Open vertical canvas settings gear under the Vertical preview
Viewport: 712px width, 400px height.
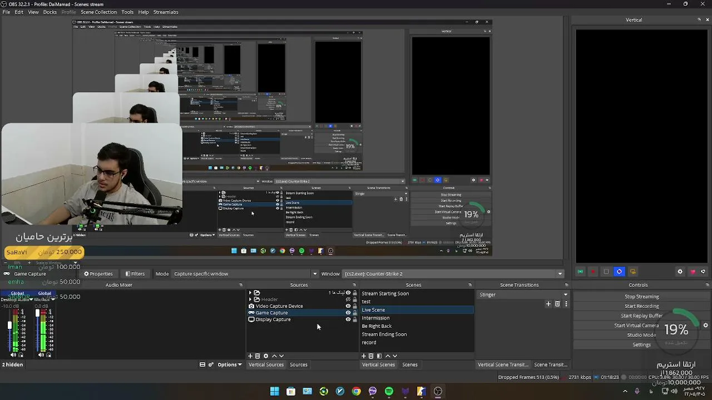pyautogui.click(x=680, y=272)
